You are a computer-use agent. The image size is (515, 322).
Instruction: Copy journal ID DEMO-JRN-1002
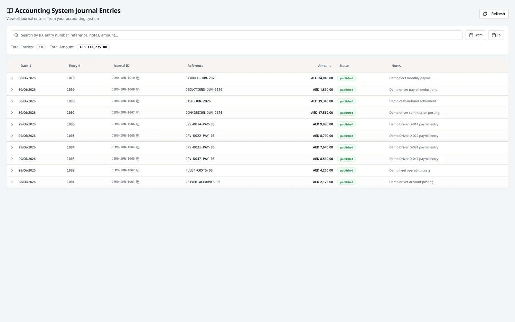pos(138,171)
